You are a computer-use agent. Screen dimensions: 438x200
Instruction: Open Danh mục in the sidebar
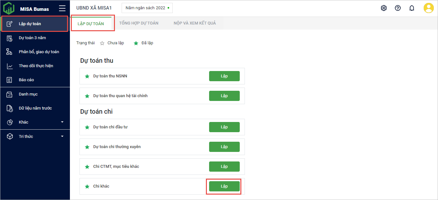[x=28, y=94]
